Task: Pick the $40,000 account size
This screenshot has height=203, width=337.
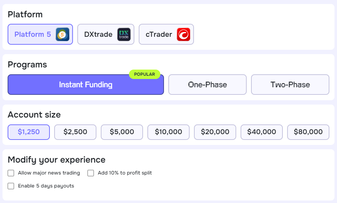Action: pyautogui.click(x=262, y=132)
